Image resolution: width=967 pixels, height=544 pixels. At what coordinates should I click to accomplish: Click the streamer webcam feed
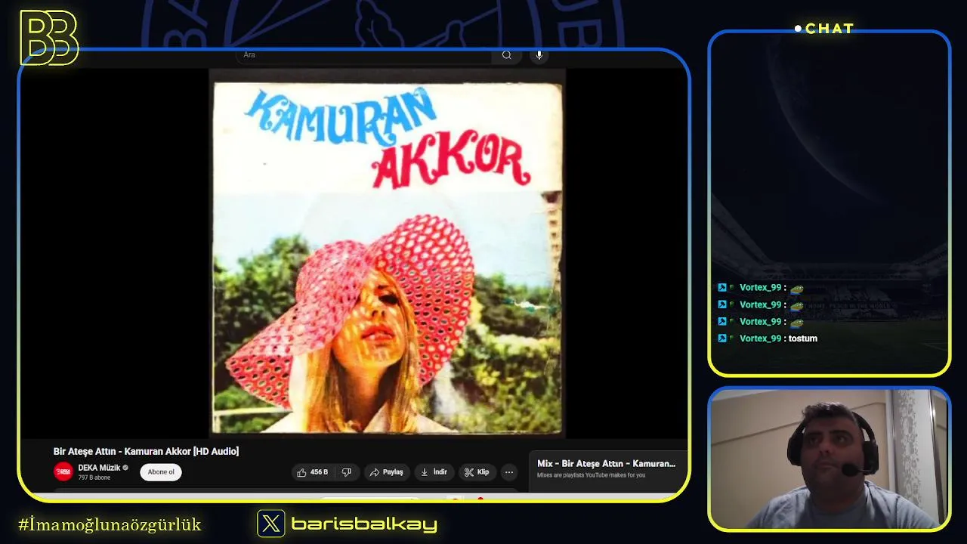(x=830, y=459)
